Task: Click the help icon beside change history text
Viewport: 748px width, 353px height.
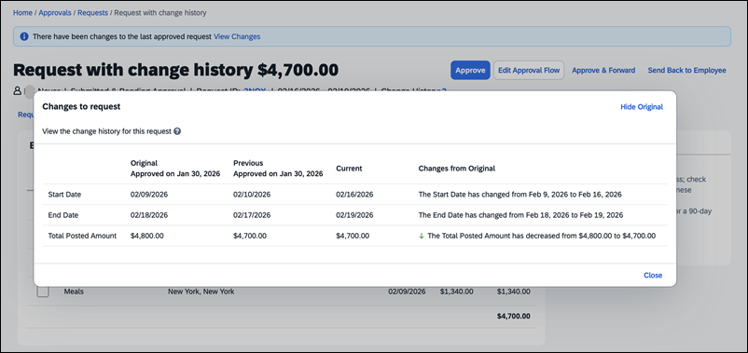Action: pyautogui.click(x=177, y=131)
